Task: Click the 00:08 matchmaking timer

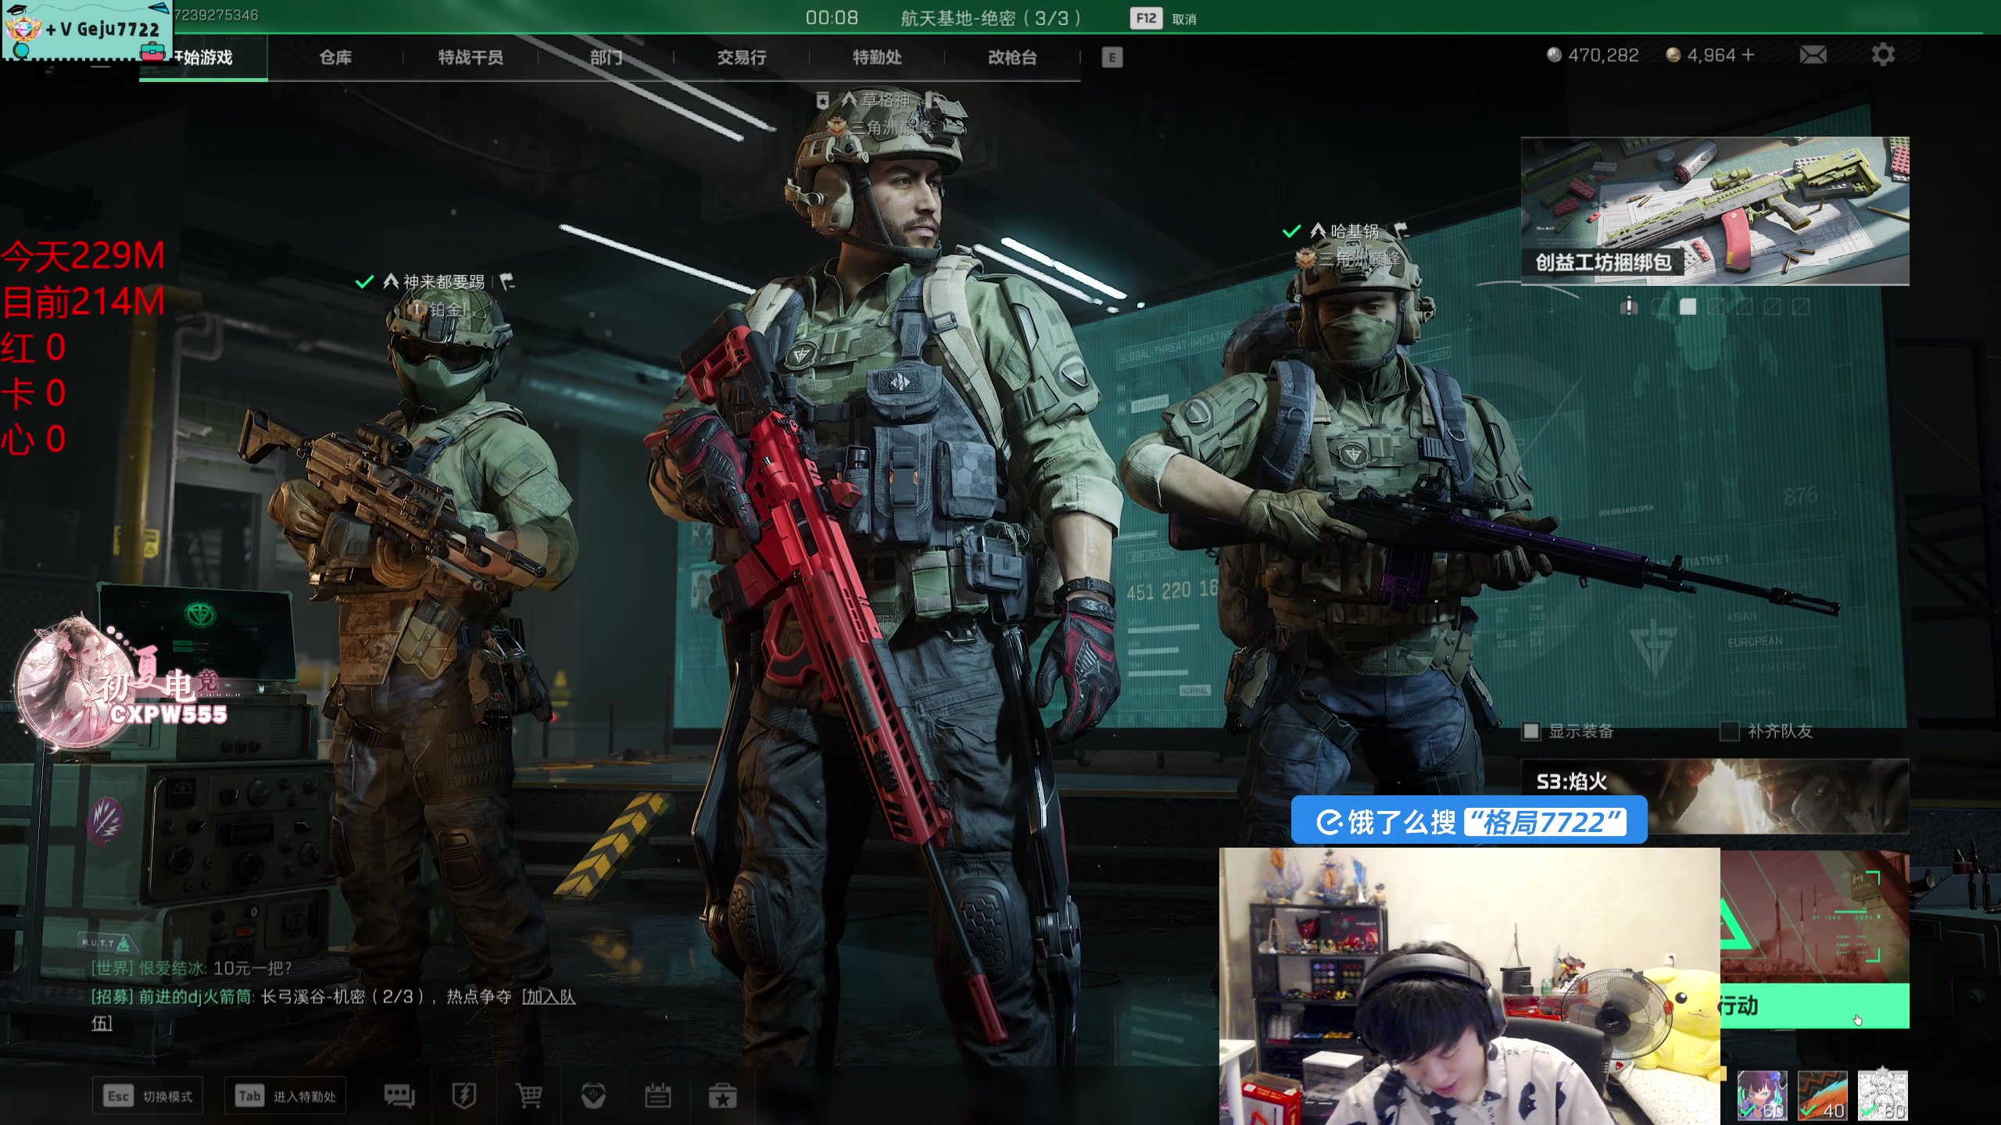Action: 832,18
